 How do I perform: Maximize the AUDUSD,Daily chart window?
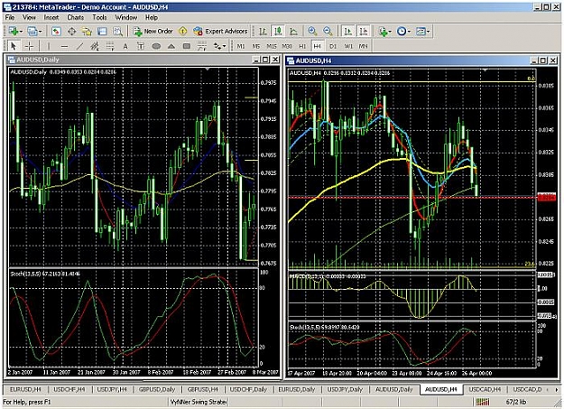[265, 60]
